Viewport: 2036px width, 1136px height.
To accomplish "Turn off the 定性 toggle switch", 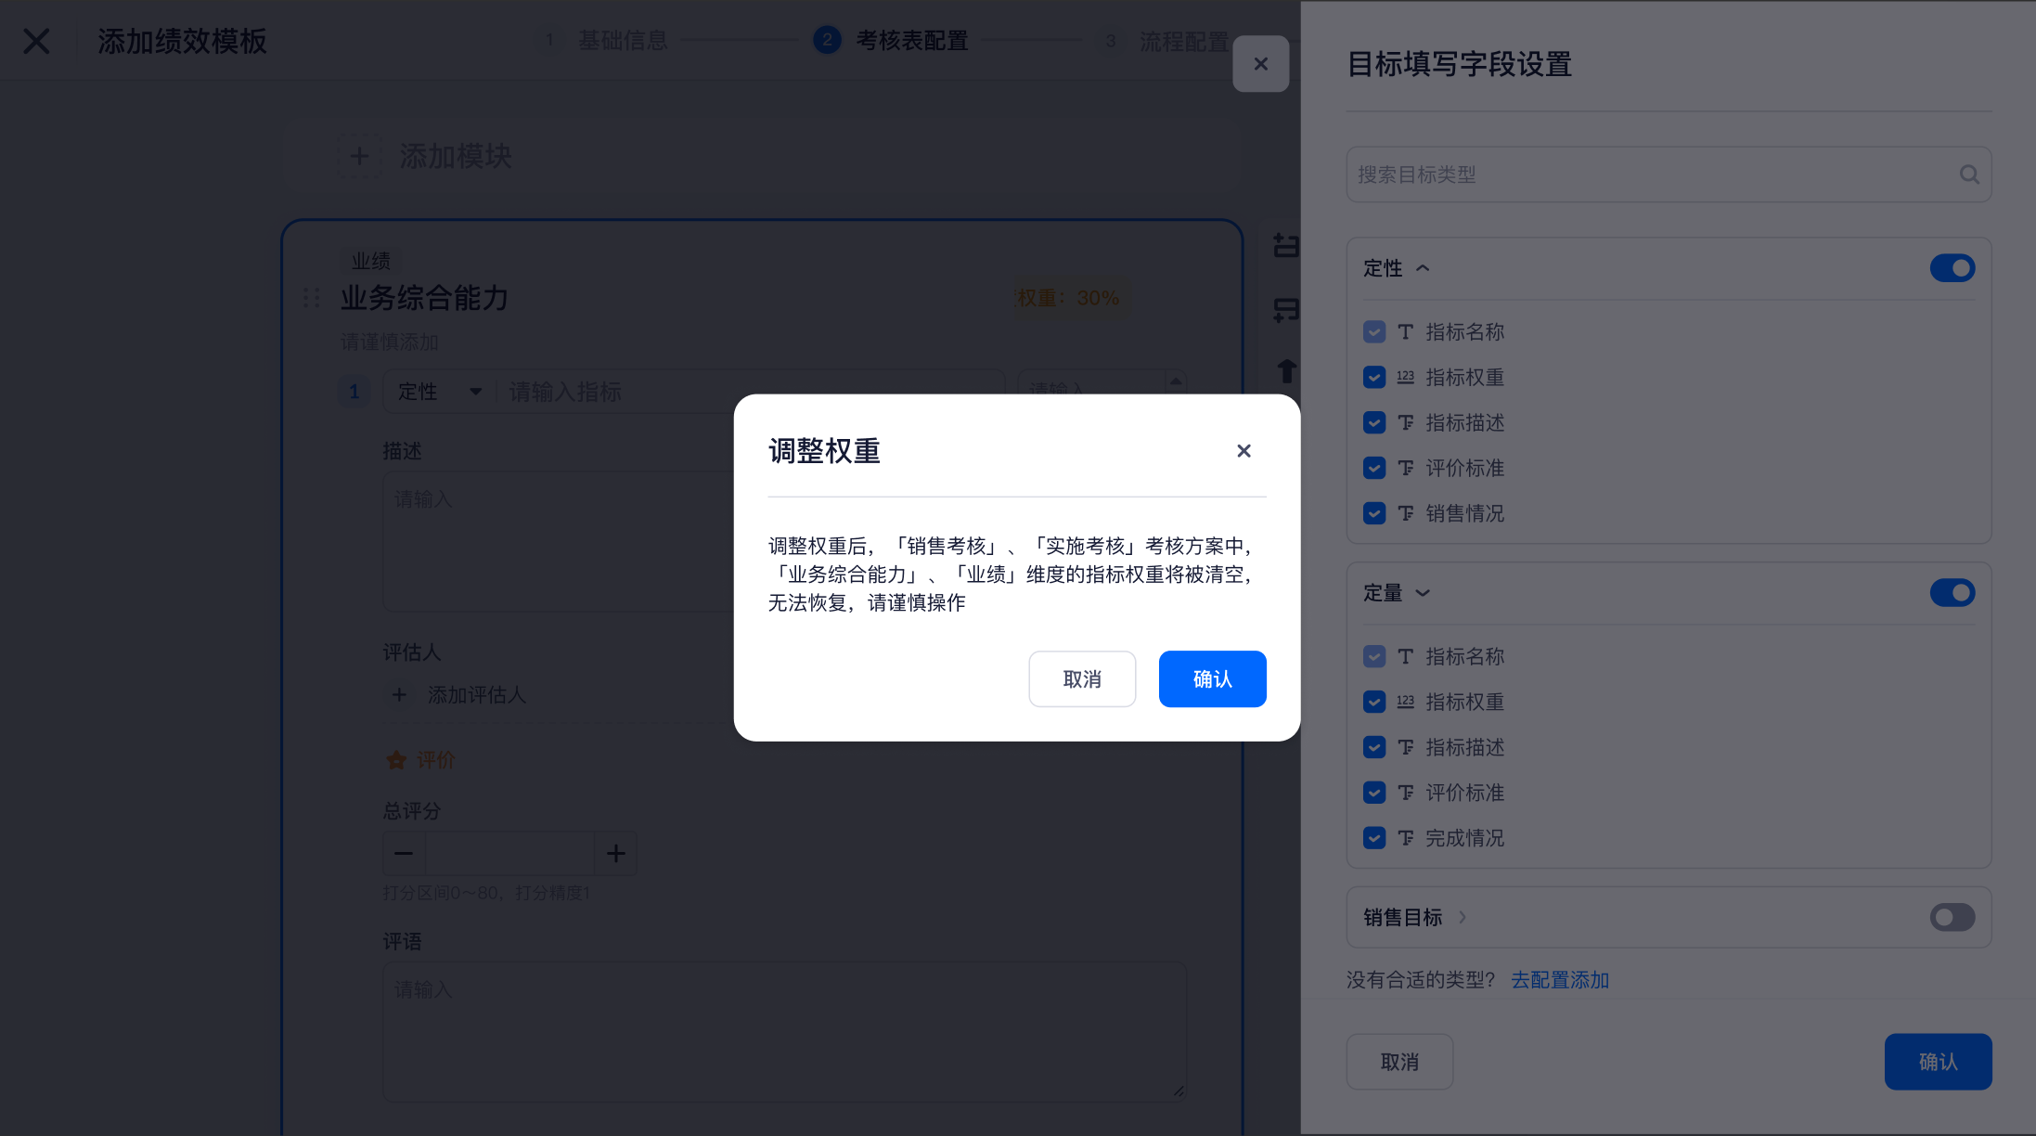I will (x=1952, y=268).
